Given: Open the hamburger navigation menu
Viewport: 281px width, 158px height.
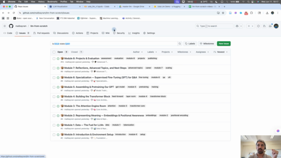Looking at the screenshot, I should coord(5,26).
